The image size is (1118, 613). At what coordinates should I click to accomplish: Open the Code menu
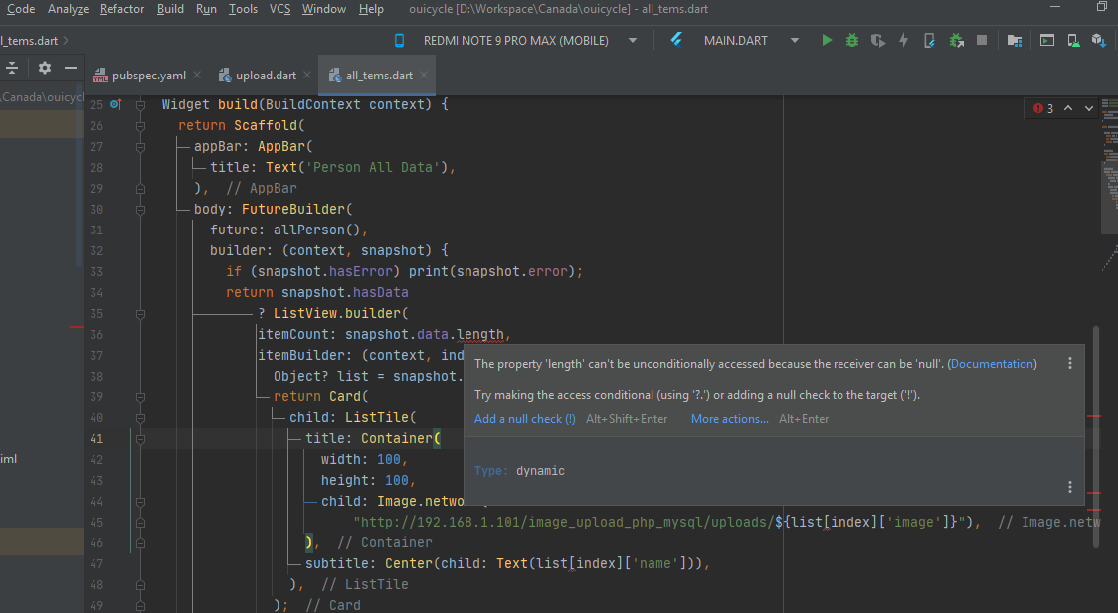click(x=21, y=9)
